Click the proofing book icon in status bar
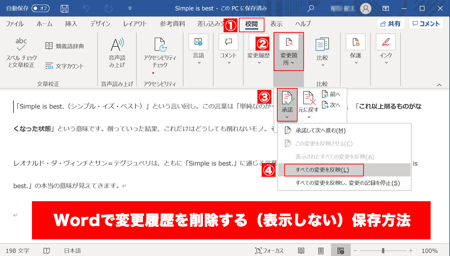The width and height of the screenshot is (450, 256). click(46, 251)
